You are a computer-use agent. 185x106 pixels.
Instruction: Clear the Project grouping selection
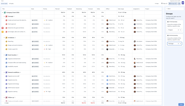point(178,30)
